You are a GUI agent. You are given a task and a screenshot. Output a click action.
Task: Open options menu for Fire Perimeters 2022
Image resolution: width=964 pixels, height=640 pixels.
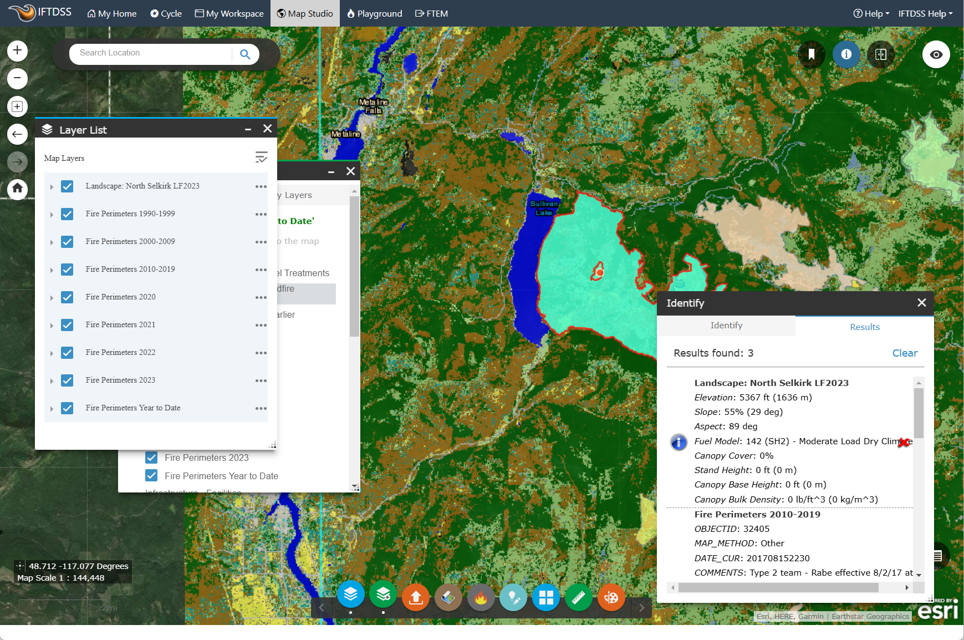pos(261,353)
